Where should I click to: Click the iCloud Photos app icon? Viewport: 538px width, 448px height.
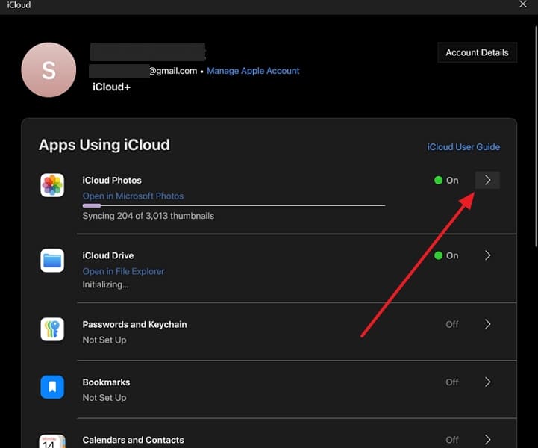(52, 185)
